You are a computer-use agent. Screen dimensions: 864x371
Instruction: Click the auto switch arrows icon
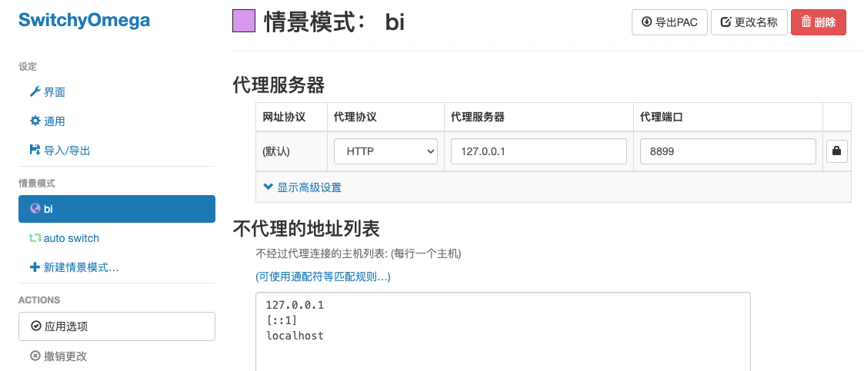(x=35, y=238)
